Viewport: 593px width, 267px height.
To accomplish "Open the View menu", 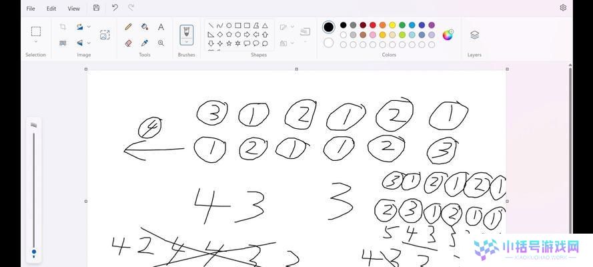I will click(74, 8).
